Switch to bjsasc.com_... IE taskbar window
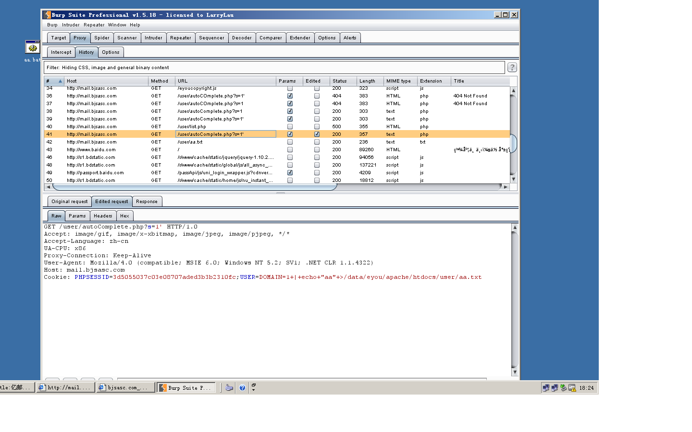This screenshot has height=432, width=692. (x=126, y=387)
